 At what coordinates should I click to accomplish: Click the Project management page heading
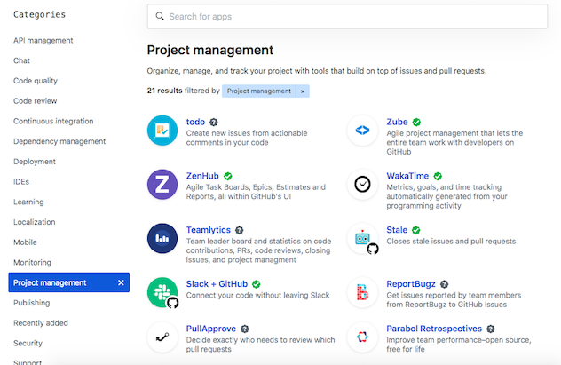[210, 50]
